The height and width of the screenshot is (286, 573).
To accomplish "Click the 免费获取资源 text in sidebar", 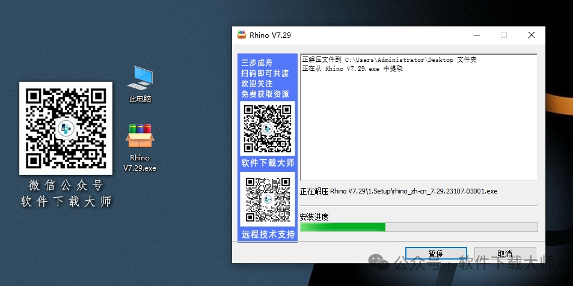I will [x=265, y=94].
